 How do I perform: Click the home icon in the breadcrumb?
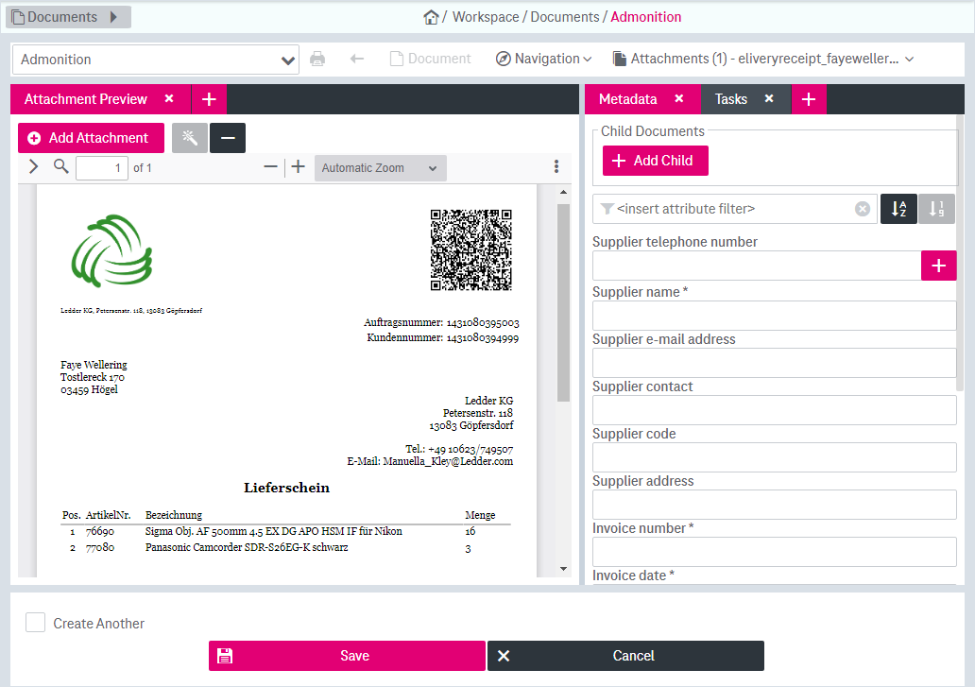(432, 16)
